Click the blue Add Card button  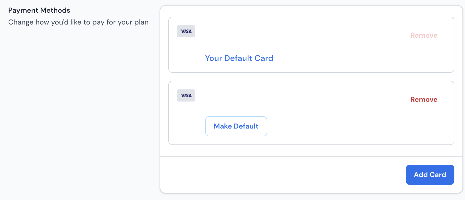click(430, 175)
